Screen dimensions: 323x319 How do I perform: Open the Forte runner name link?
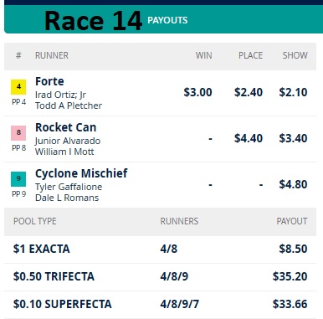(x=49, y=81)
